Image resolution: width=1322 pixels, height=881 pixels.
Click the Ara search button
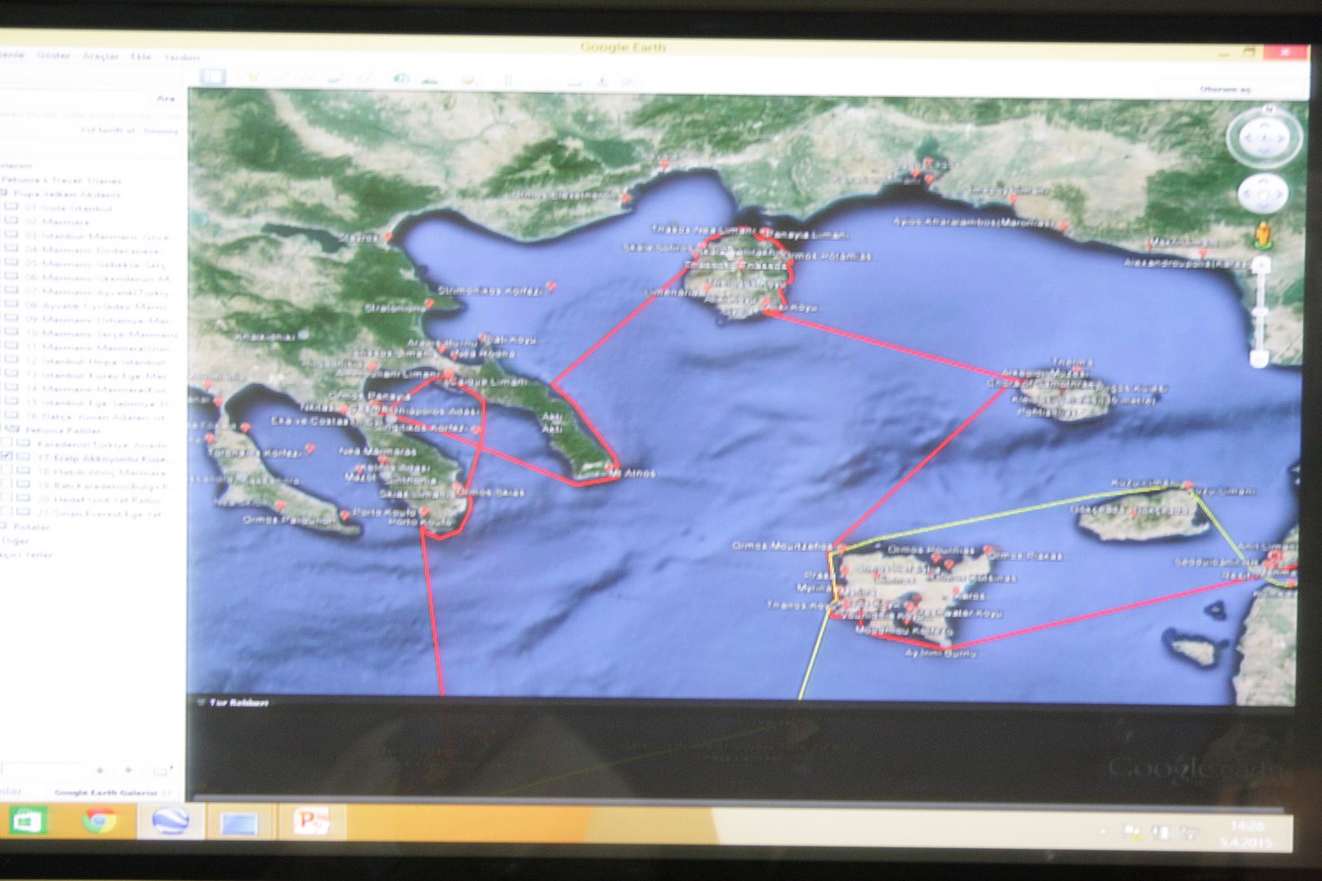pyautogui.click(x=166, y=99)
